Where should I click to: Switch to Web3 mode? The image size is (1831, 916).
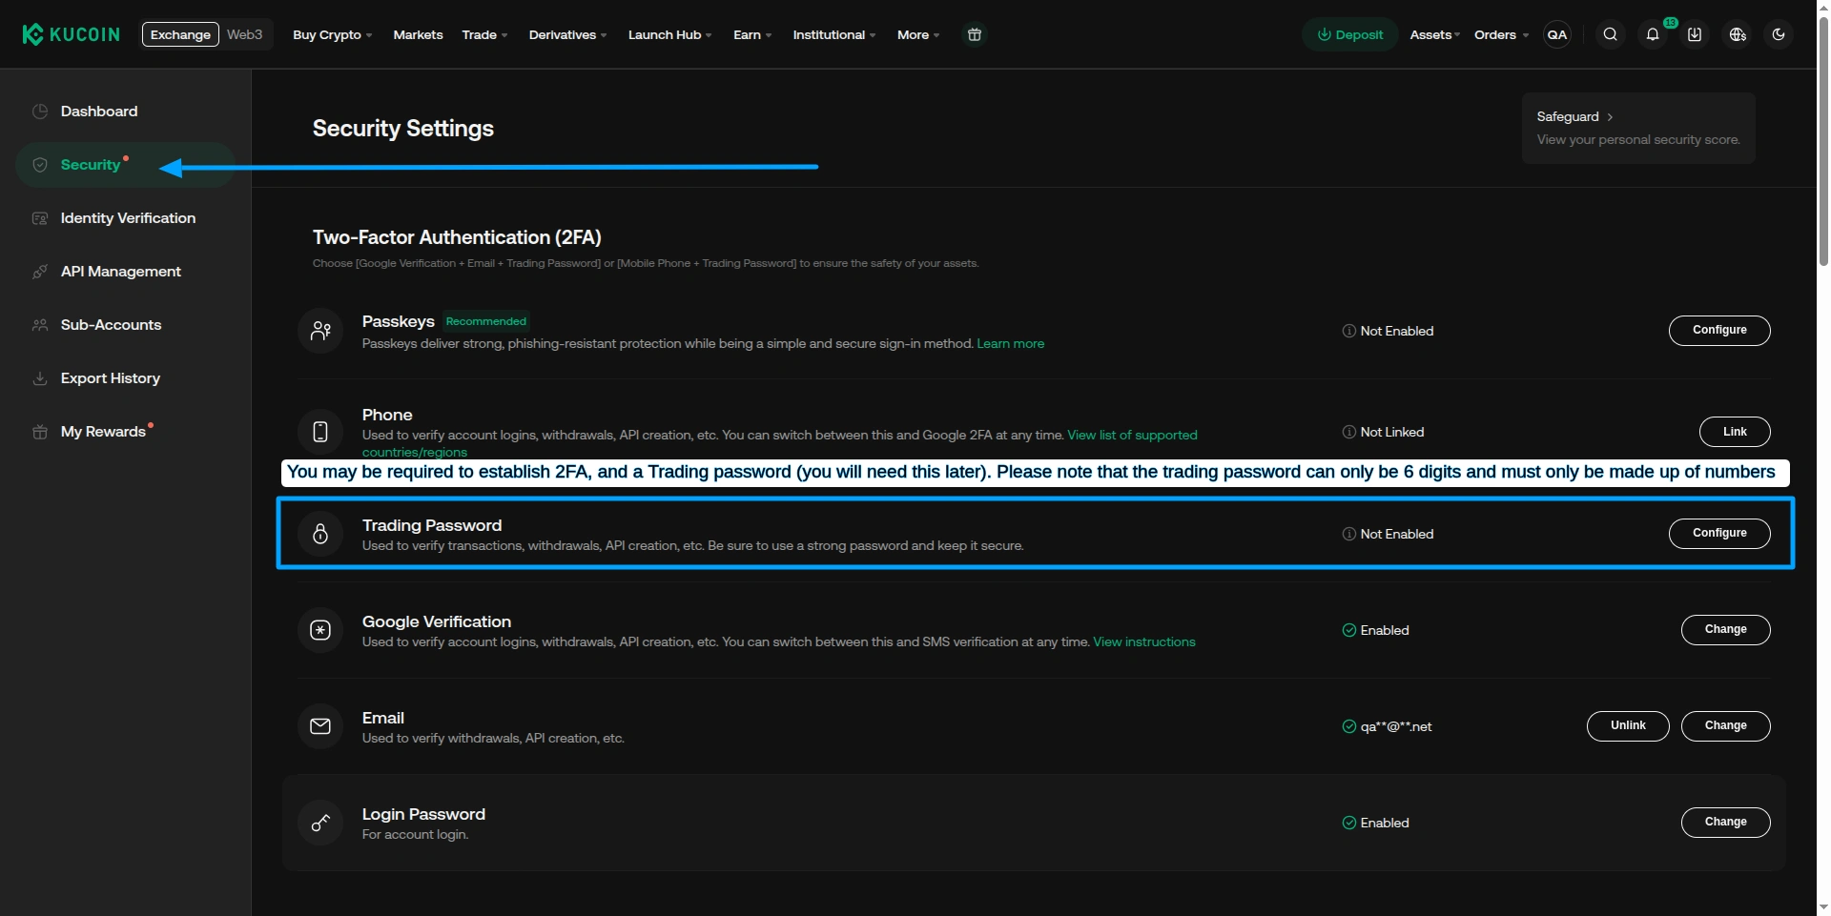click(244, 34)
